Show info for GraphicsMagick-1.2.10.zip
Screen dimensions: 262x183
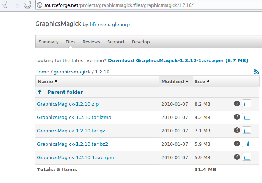click(237, 103)
